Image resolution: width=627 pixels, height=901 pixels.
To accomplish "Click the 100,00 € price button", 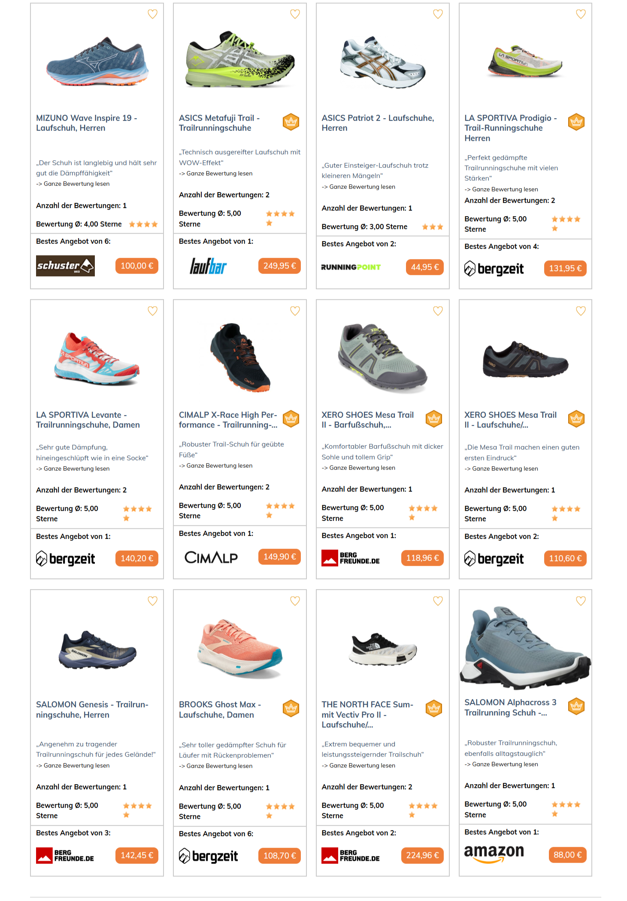I will click(x=137, y=266).
